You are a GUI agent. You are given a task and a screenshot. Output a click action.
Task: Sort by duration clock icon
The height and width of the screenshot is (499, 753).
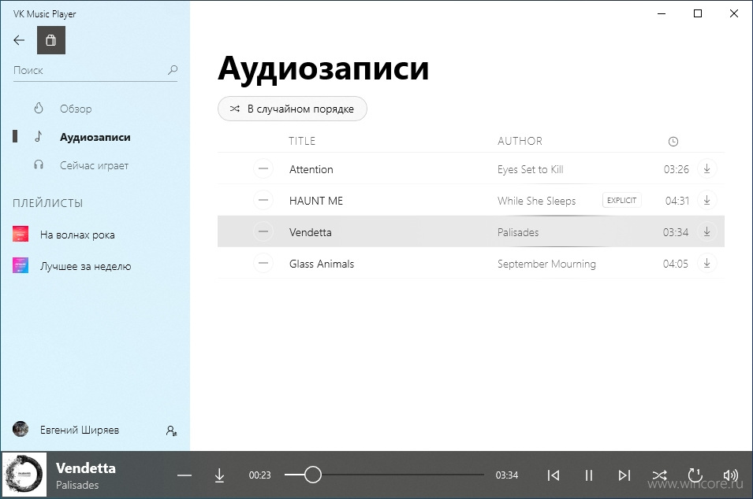pyautogui.click(x=673, y=142)
